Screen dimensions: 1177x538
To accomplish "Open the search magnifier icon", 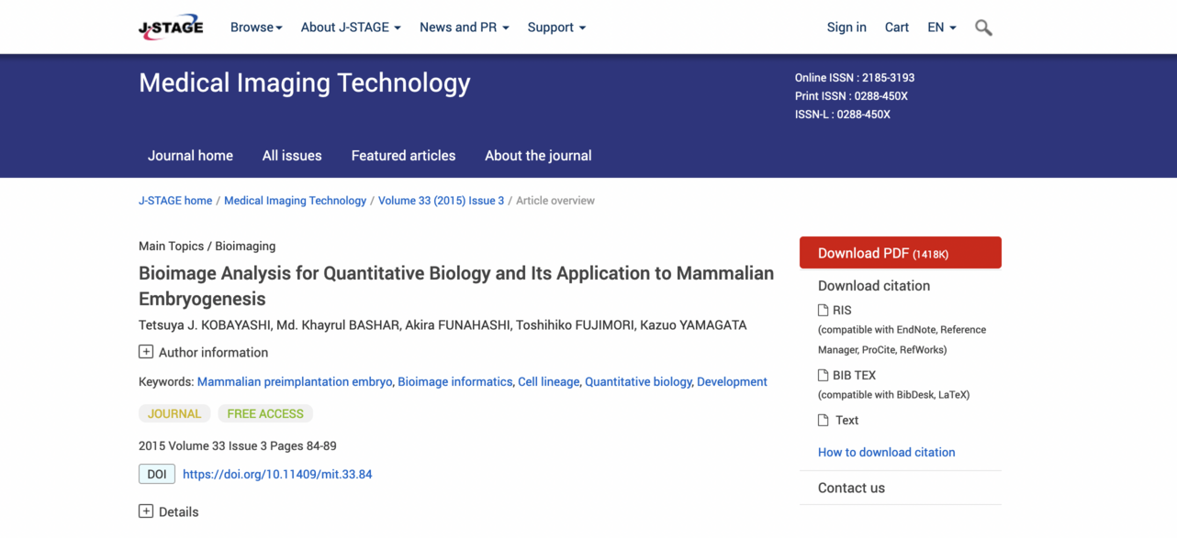I will point(983,27).
